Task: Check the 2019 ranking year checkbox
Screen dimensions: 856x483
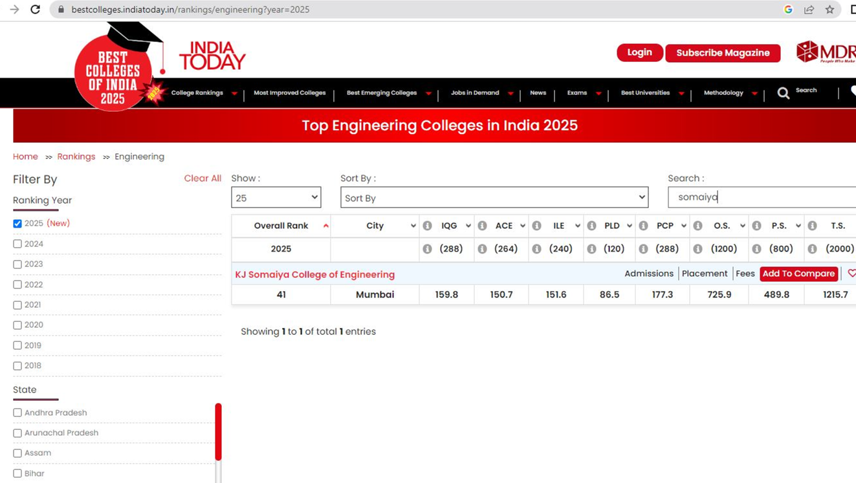Action: click(x=17, y=345)
